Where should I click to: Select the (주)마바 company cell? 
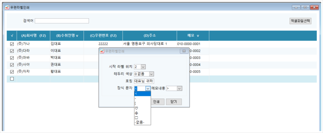click(33, 58)
